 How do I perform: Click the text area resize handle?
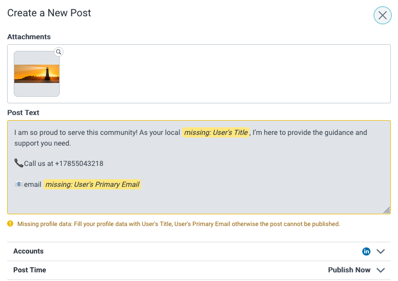click(x=387, y=210)
